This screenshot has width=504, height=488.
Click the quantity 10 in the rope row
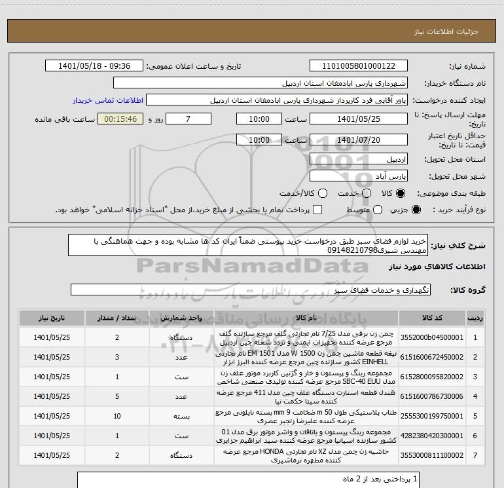tap(117, 416)
